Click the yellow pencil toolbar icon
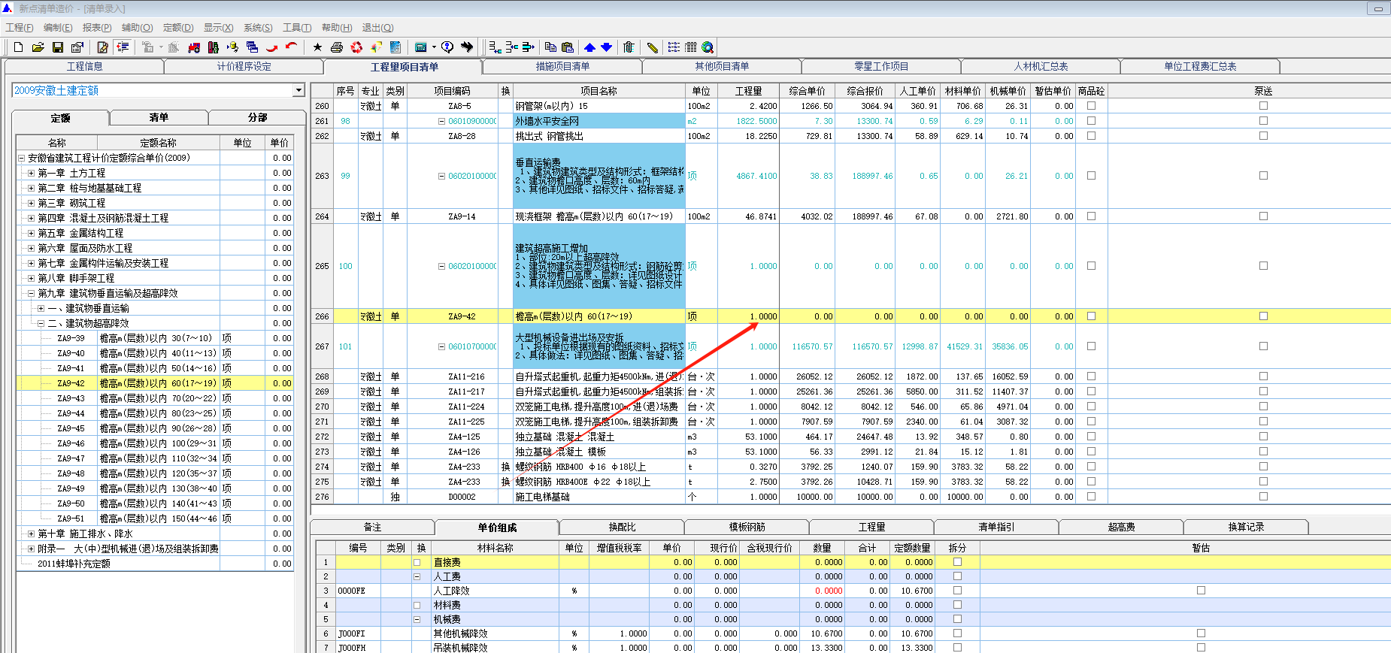This screenshot has width=1391, height=653. (x=652, y=47)
